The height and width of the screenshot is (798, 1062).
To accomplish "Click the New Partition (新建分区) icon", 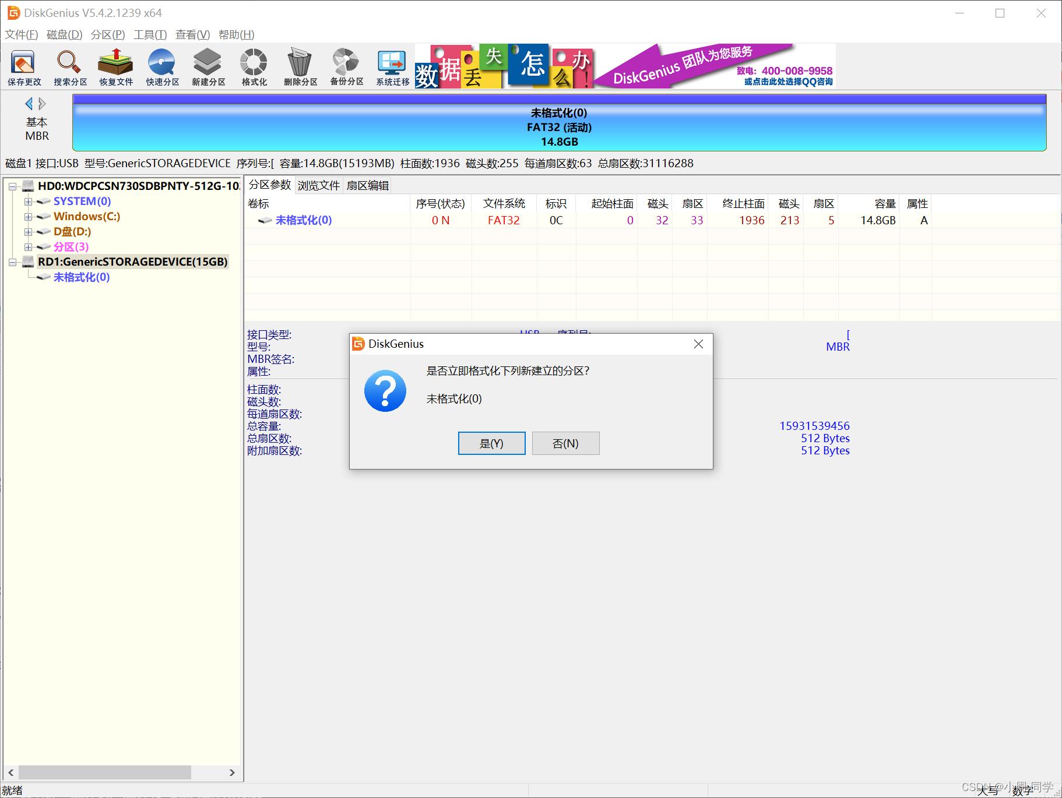I will point(208,67).
